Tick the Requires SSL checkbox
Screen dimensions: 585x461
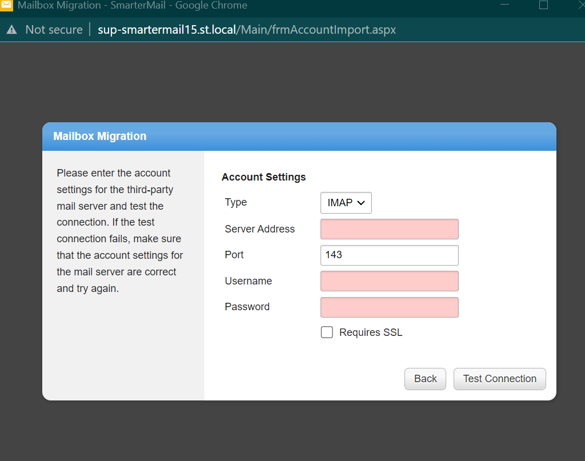(327, 332)
